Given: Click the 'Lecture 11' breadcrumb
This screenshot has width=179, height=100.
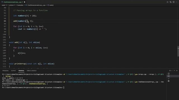Looking at the screenshot, I should [12, 5].
